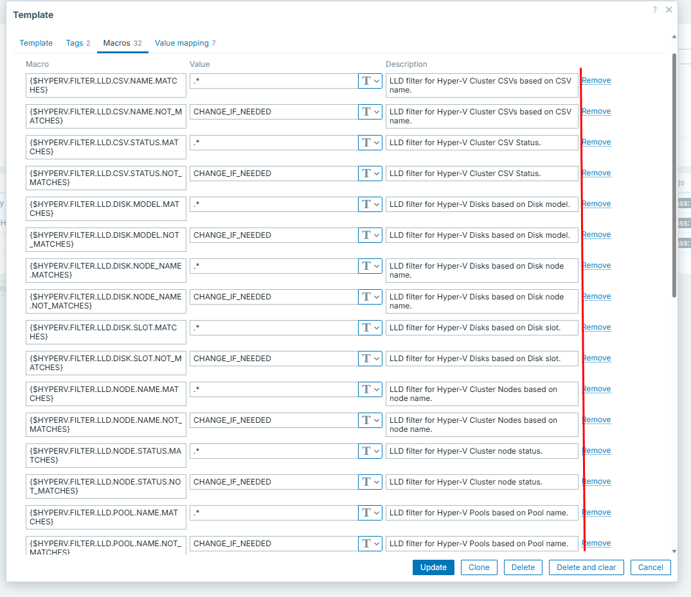Viewport: 691px width, 597px height.
Task: Open the Value mapping tab
Action: 184,43
